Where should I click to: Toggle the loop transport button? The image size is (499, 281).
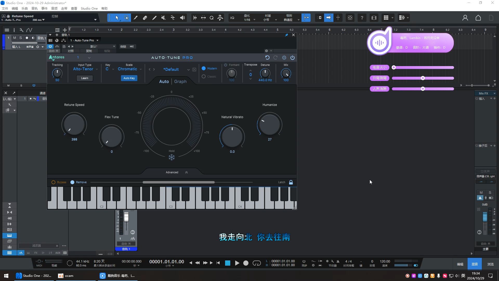(x=257, y=263)
